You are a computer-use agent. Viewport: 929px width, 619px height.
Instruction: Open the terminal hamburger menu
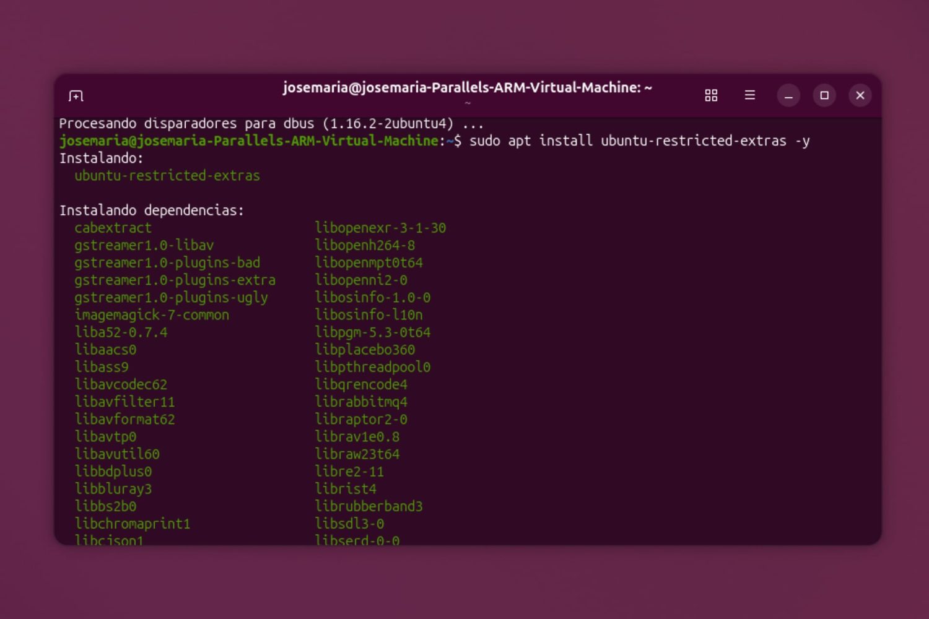click(x=749, y=95)
